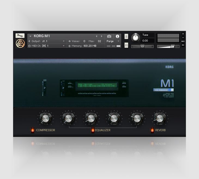Click the L-R pan slider
199x179 pixels.
[x=142, y=46]
